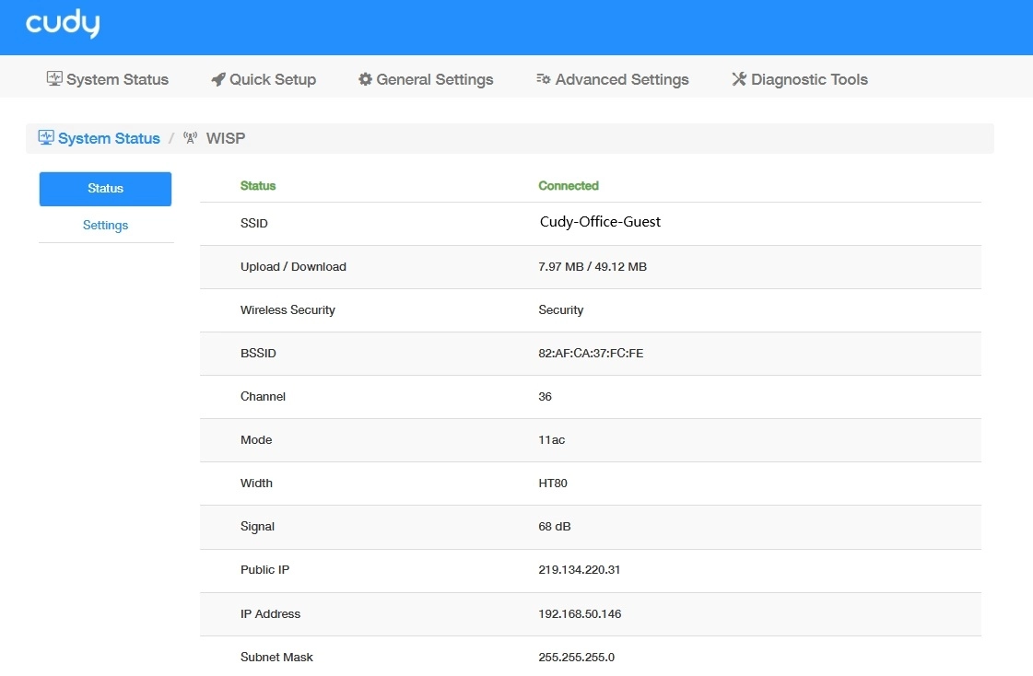Click the Wireless Security row label
The width and height of the screenshot is (1033, 676).
(x=288, y=310)
